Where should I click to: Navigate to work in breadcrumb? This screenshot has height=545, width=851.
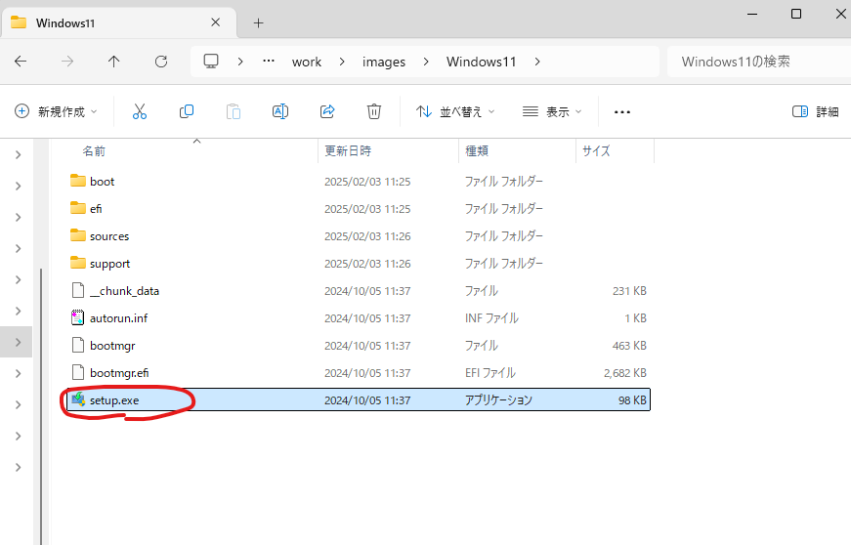tap(307, 62)
